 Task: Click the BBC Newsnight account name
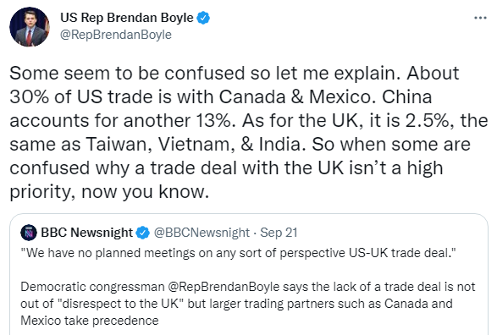click(87, 233)
